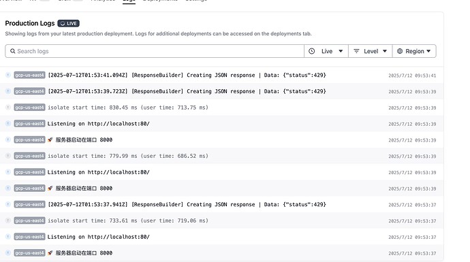Click the description text about latest production deployment
Viewport: 470px width, 262px height.
pos(158,34)
